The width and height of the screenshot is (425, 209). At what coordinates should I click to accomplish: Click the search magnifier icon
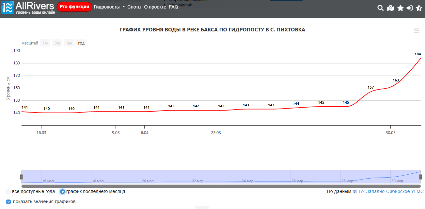380,8
